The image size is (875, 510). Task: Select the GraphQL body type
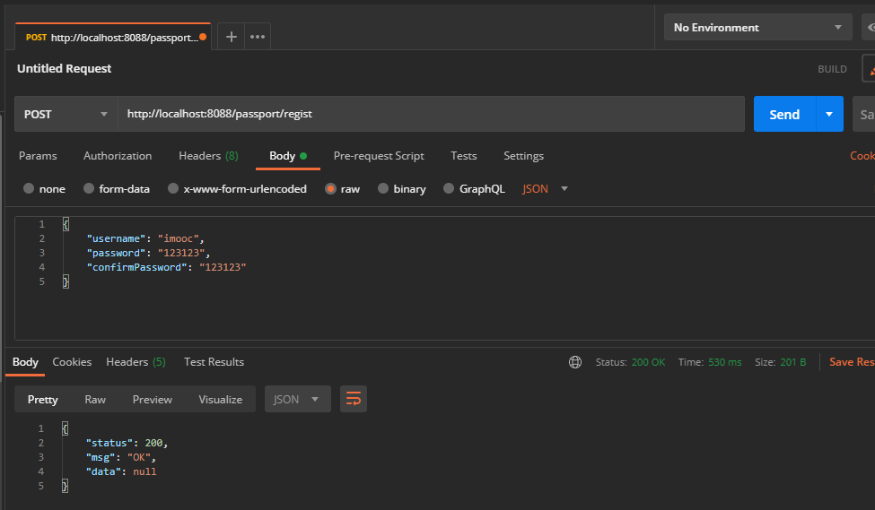[x=475, y=189]
